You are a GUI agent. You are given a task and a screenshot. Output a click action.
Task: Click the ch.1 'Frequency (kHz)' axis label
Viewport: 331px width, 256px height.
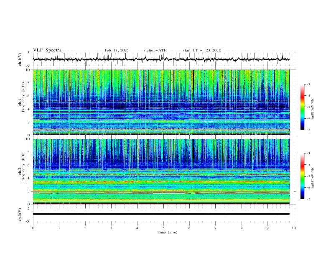pyautogui.click(x=23, y=97)
